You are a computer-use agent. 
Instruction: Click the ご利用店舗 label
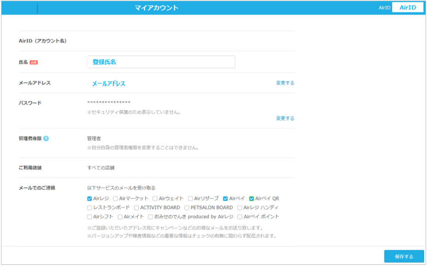(30, 168)
